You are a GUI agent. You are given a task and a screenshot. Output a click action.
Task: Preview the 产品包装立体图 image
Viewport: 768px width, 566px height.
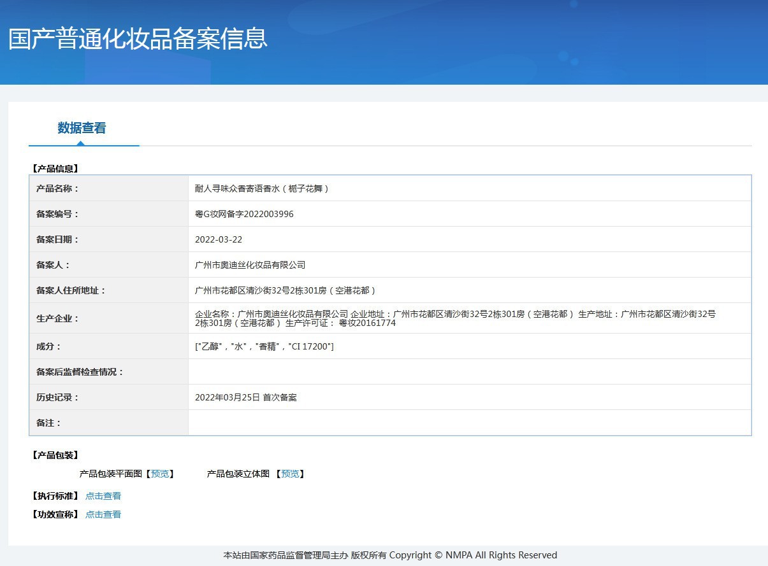pyautogui.click(x=290, y=474)
